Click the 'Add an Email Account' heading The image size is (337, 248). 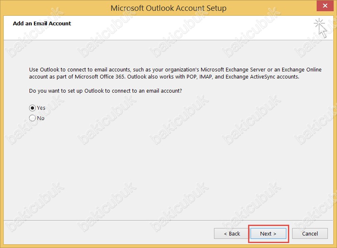[x=42, y=23]
